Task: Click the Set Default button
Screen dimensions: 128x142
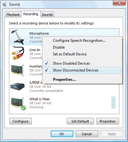Action: [80, 121]
